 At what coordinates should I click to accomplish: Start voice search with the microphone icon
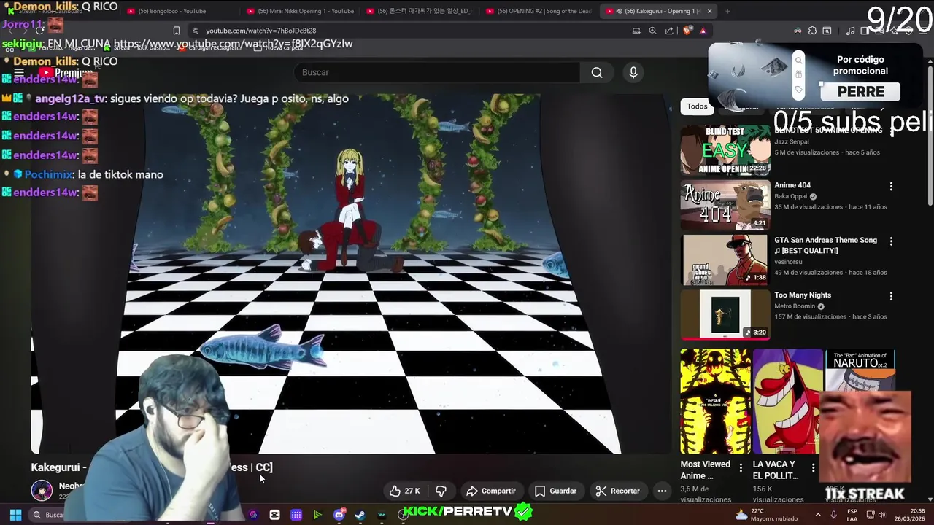tap(633, 72)
